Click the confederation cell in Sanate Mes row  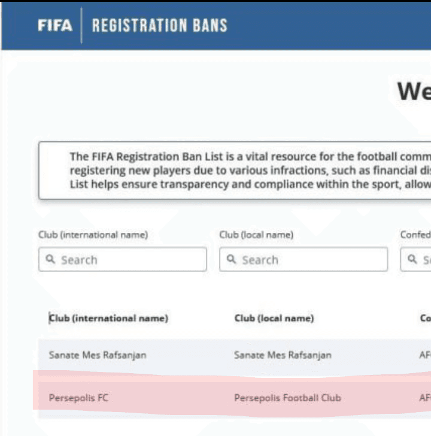[425, 355]
